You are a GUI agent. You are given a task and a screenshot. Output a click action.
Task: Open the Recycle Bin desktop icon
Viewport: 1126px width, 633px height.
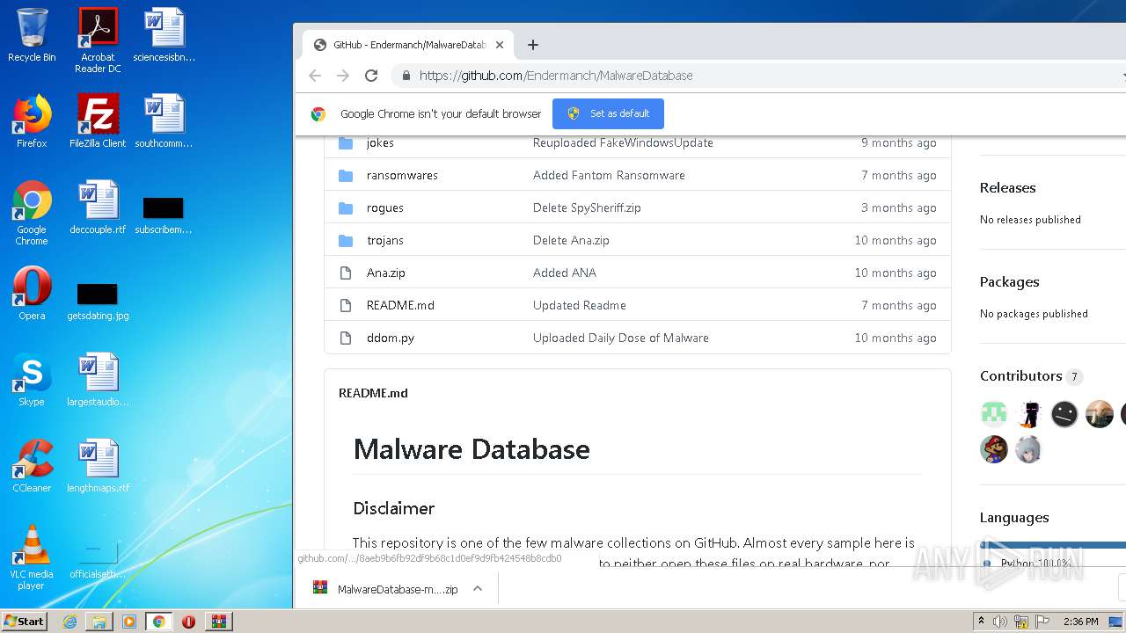pyautogui.click(x=32, y=35)
